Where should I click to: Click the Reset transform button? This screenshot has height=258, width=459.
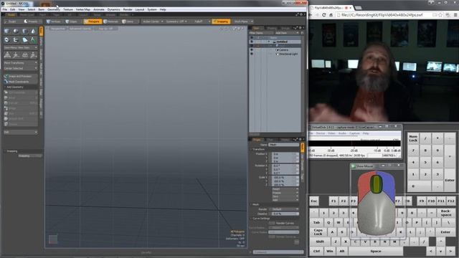pyautogui.click(x=285, y=189)
